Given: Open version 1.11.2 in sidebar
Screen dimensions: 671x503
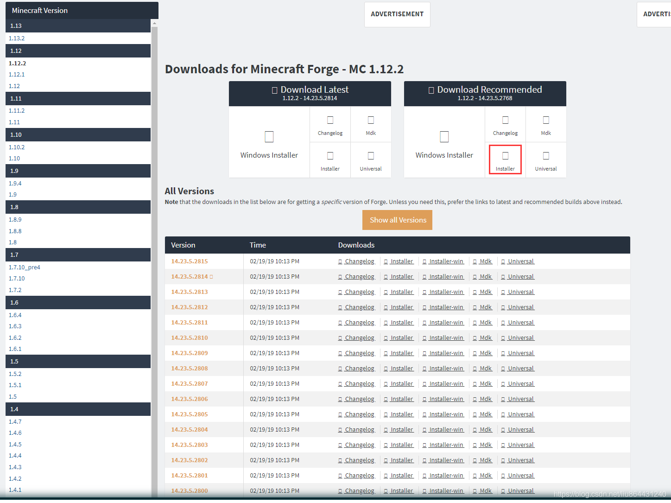Looking at the screenshot, I should pos(17,111).
